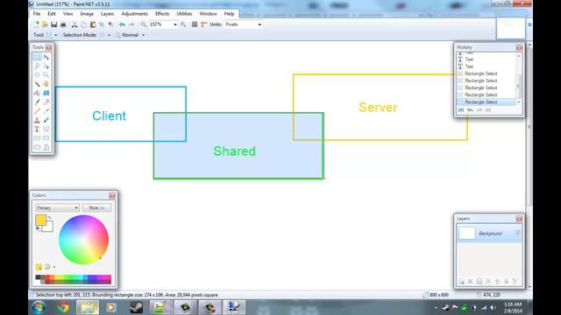Click the Zoom In magnifier icon
The width and height of the screenshot is (561, 315).
[x=183, y=24]
